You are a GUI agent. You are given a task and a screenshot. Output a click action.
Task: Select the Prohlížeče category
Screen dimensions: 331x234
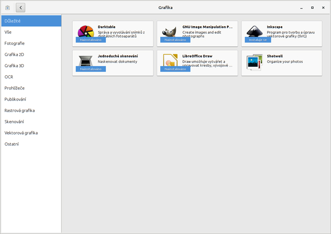click(x=31, y=88)
